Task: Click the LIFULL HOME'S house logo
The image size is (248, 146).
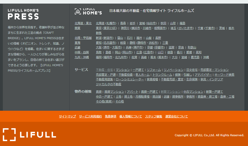Action: (x=88, y=11)
